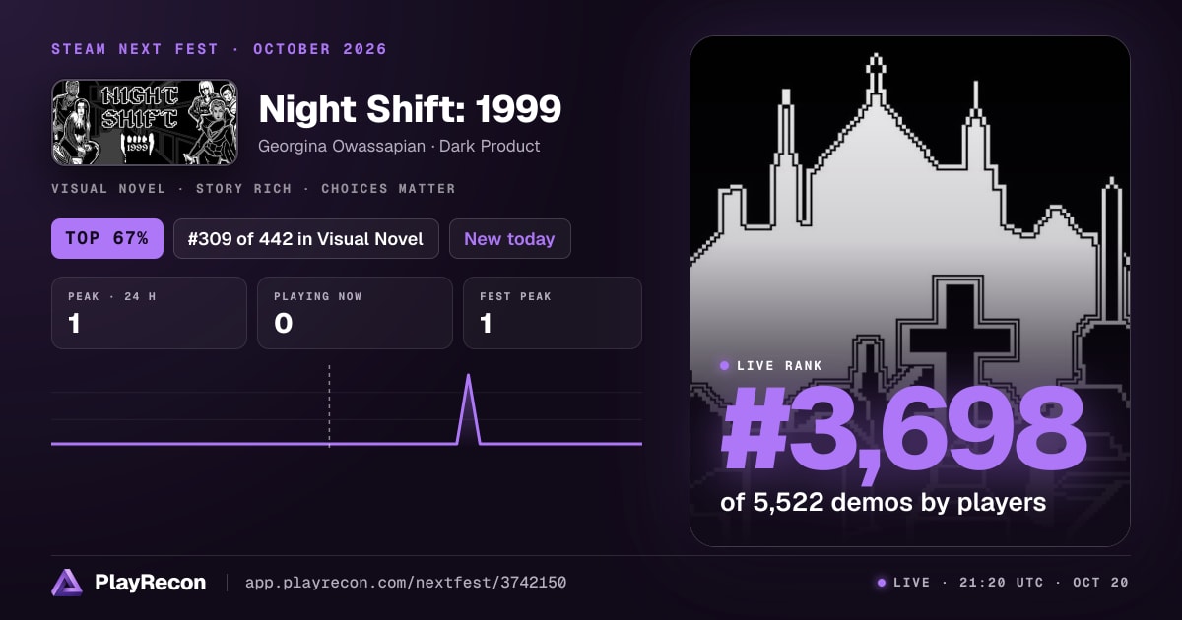Click the PlayRecon triangle logo icon
1182x620 pixels.
click(67, 583)
